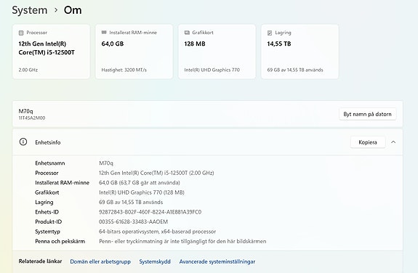Click the Systemtyp row label

click(x=47, y=232)
